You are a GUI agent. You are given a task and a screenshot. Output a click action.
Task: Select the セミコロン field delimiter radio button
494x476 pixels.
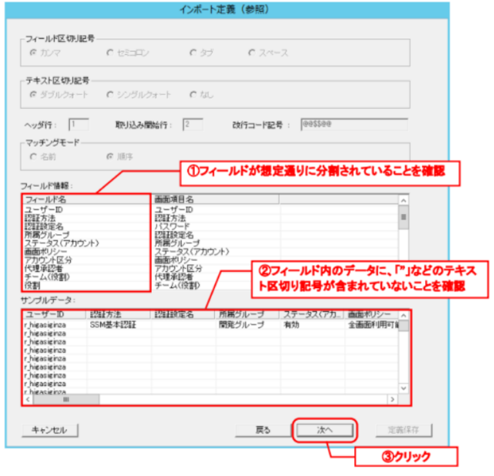point(109,53)
